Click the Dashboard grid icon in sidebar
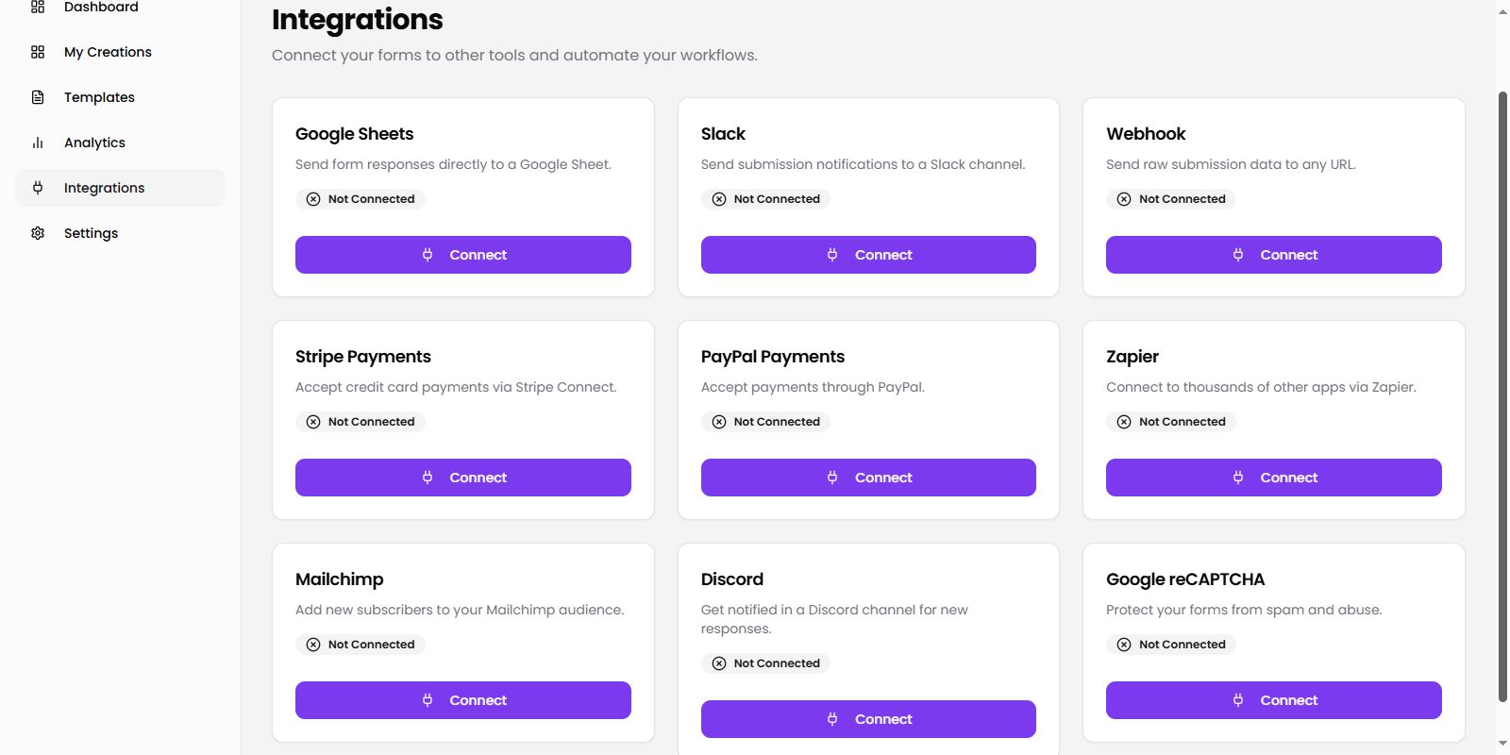1510x755 pixels. (x=38, y=7)
